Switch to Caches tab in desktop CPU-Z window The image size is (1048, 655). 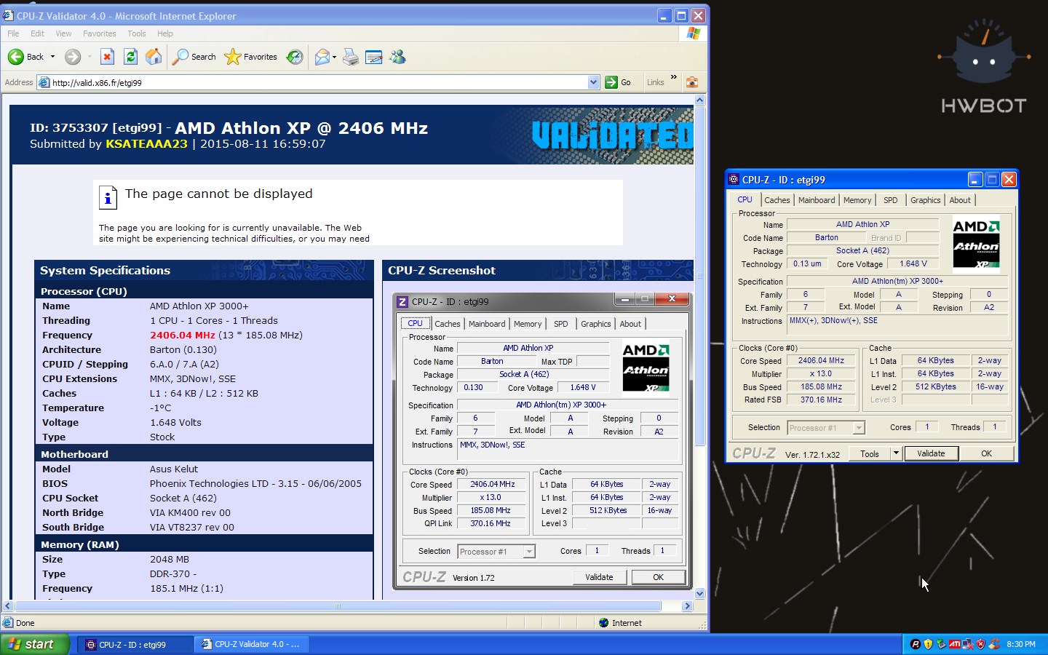[x=777, y=200]
